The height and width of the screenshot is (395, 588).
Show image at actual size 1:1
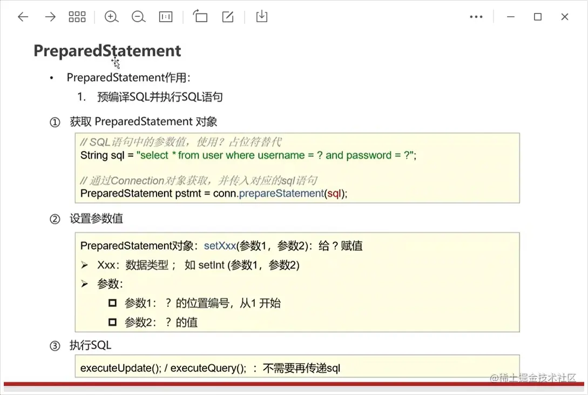pyautogui.click(x=166, y=17)
